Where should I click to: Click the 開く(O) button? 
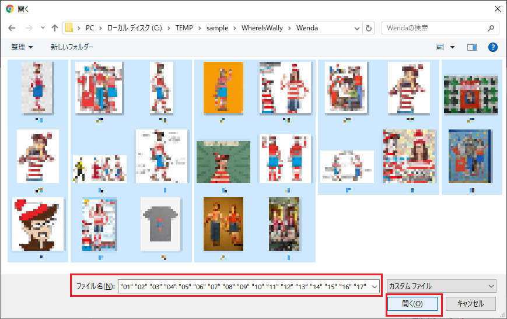412,304
